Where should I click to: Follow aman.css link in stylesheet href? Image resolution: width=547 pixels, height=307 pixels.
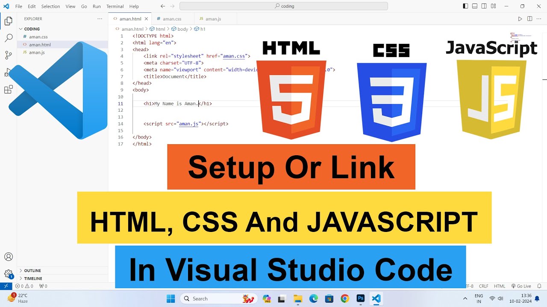[234, 56]
